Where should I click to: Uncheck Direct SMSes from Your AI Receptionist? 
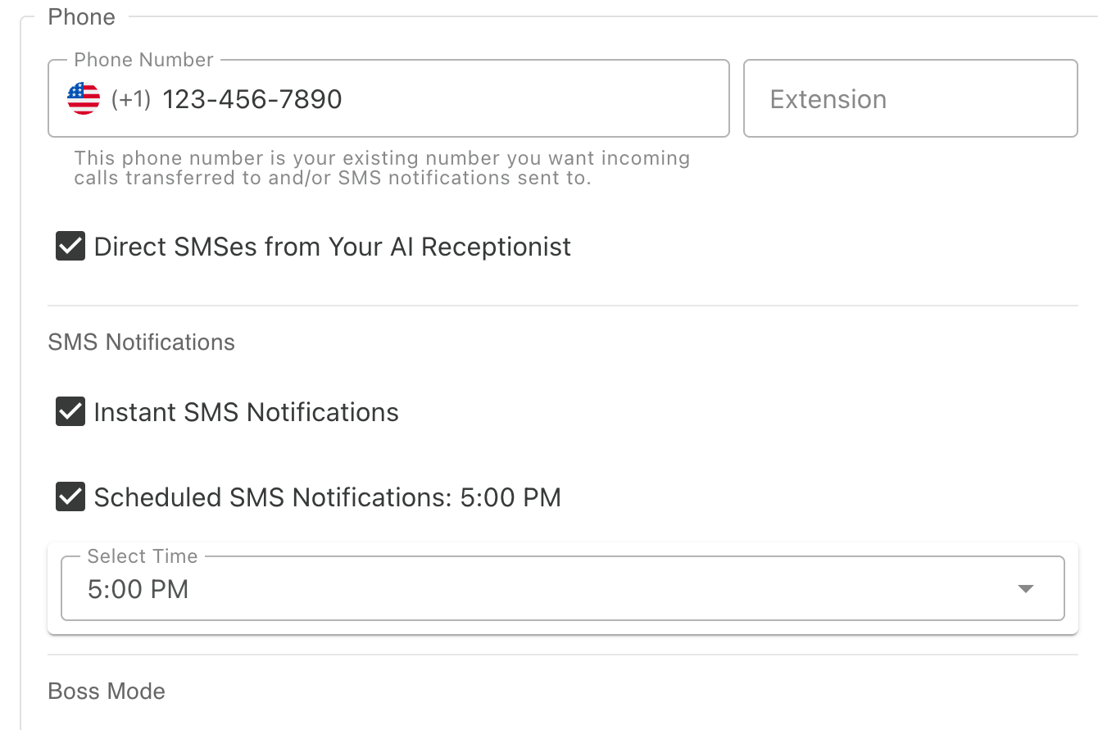[70, 246]
